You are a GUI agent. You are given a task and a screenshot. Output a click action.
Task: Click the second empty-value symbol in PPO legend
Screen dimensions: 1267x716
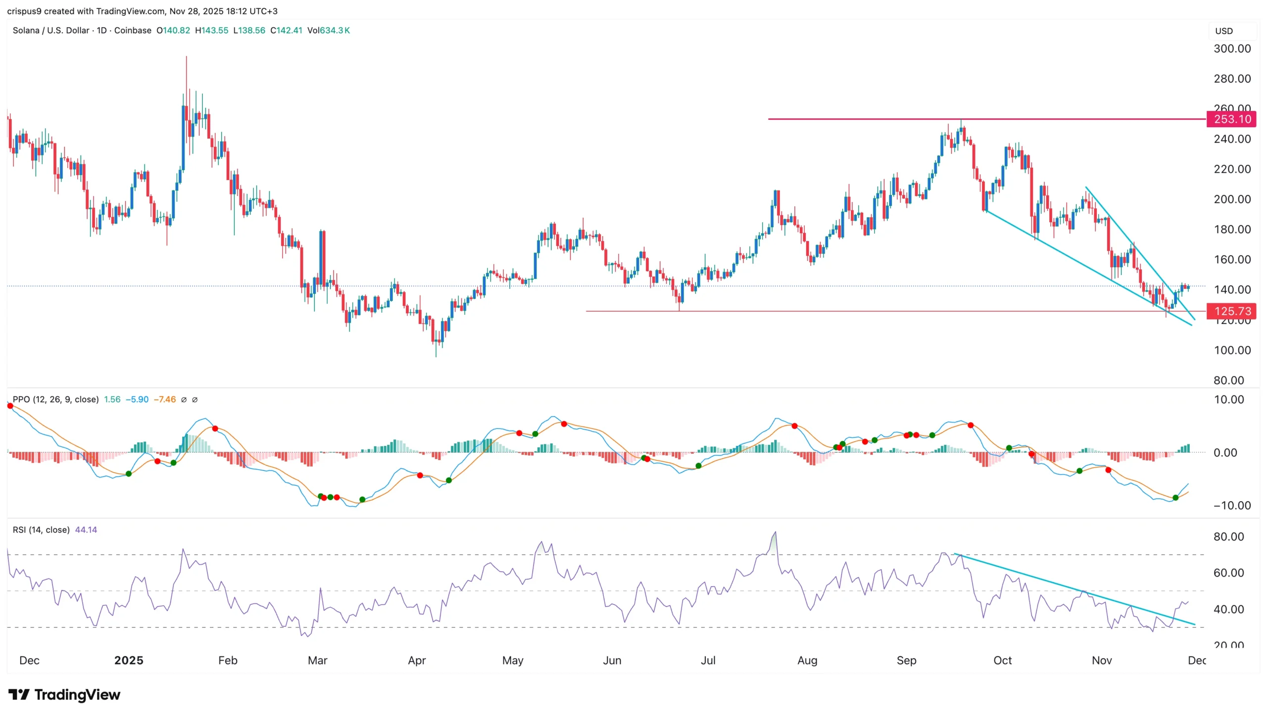click(x=195, y=400)
